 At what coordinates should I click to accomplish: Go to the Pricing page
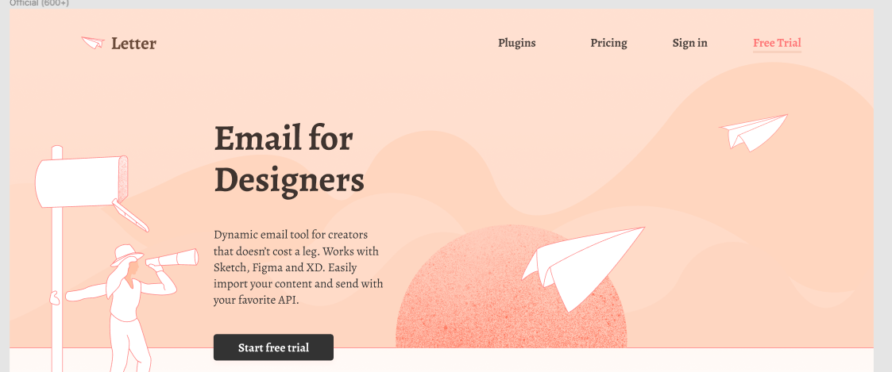[608, 43]
